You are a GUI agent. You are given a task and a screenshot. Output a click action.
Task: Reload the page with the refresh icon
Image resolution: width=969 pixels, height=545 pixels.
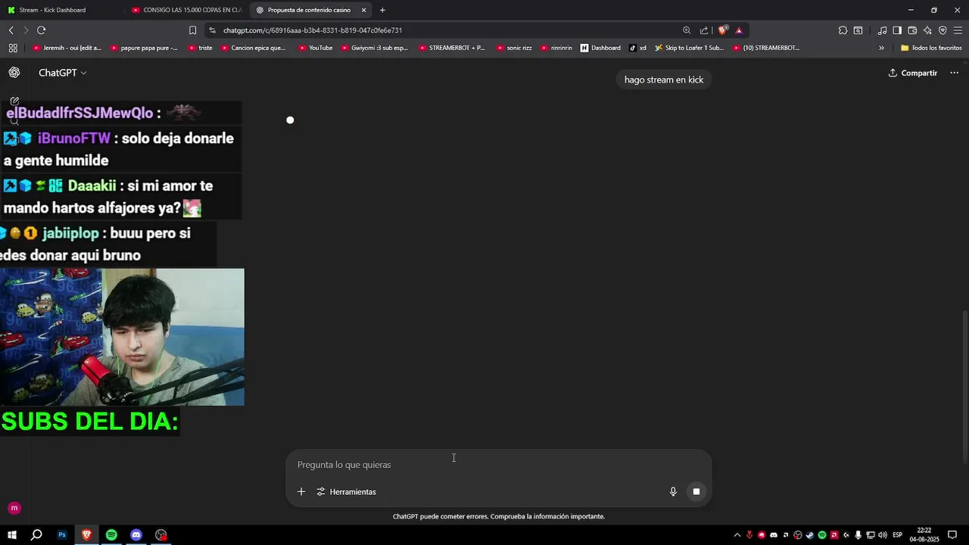pyautogui.click(x=41, y=30)
